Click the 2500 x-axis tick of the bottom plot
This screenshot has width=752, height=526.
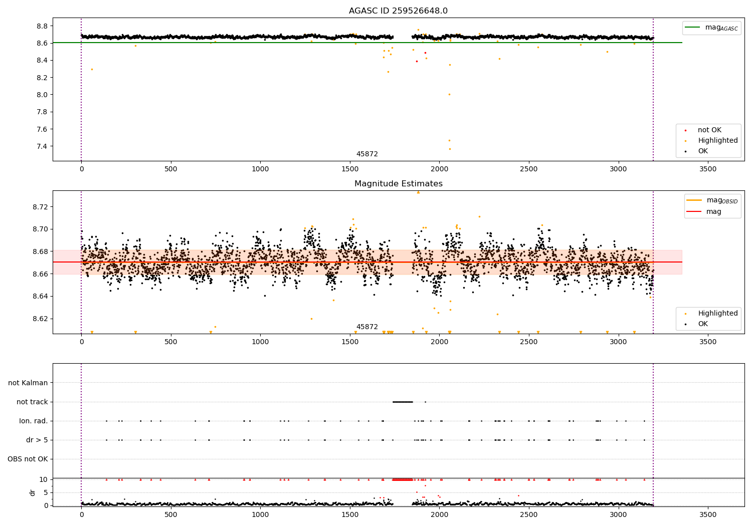pos(529,514)
